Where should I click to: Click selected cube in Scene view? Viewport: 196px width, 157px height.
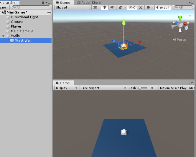(124, 46)
